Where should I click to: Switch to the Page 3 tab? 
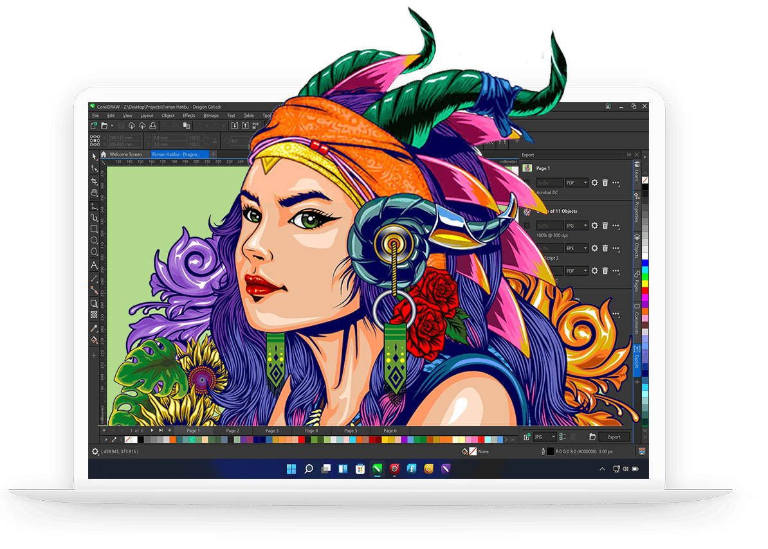[272, 431]
